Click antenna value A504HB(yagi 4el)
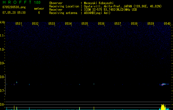 [97, 13]
